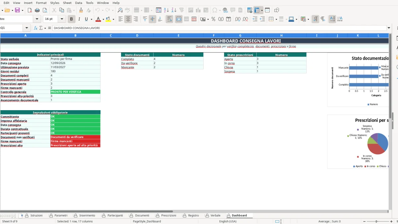398x224 pixels.
Task: Open Find and Replace icon
Action: 120,10
